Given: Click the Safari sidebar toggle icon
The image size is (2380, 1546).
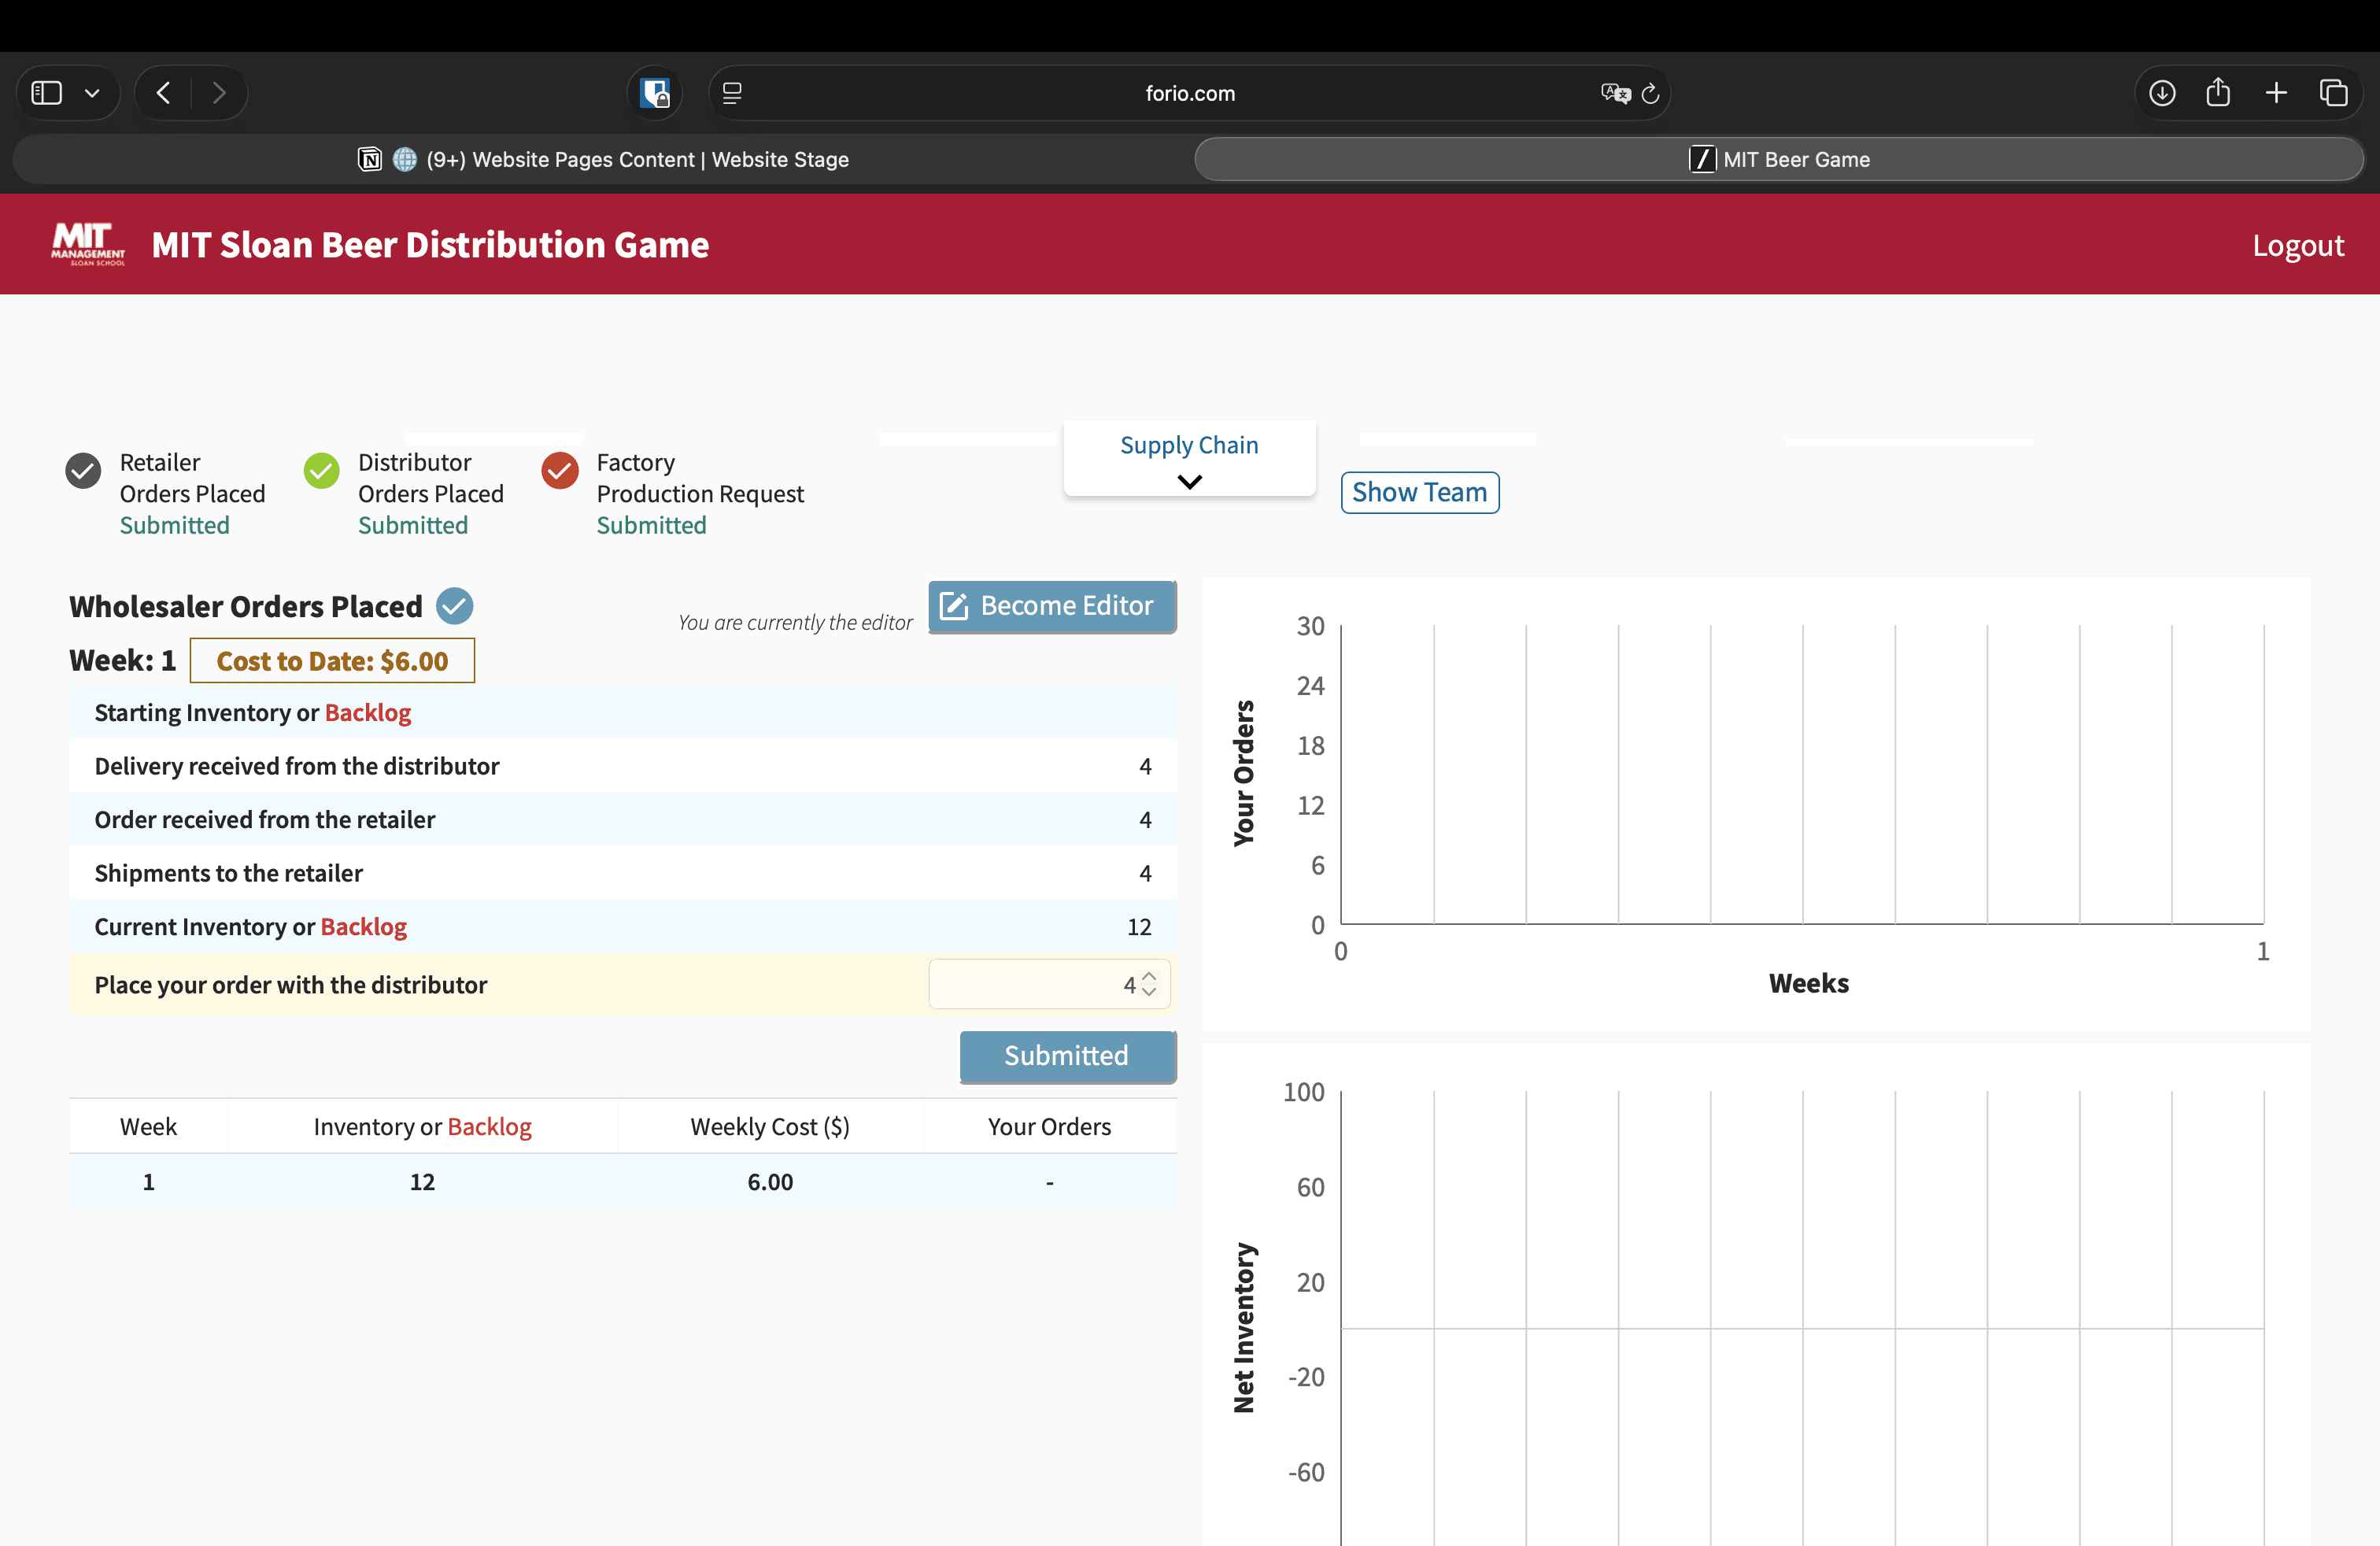Looking at the screenshot, I should tap(46, 93).
